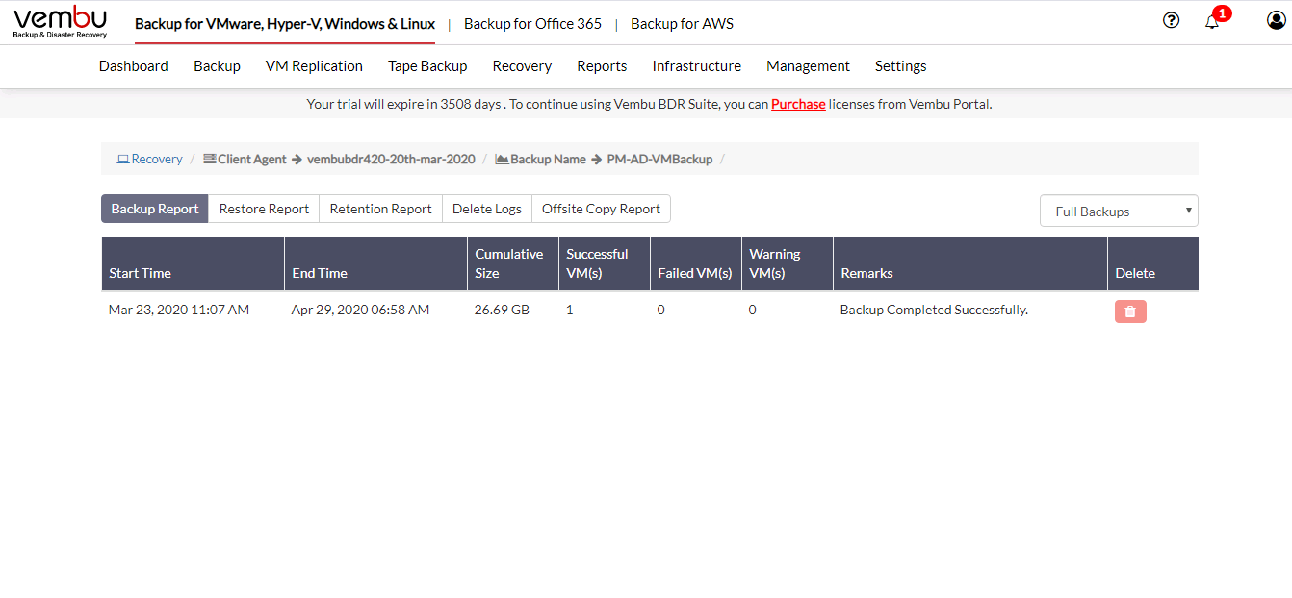Switch to Backup for Office 365
The image size is (1292, 598).
tap(532, 24)
